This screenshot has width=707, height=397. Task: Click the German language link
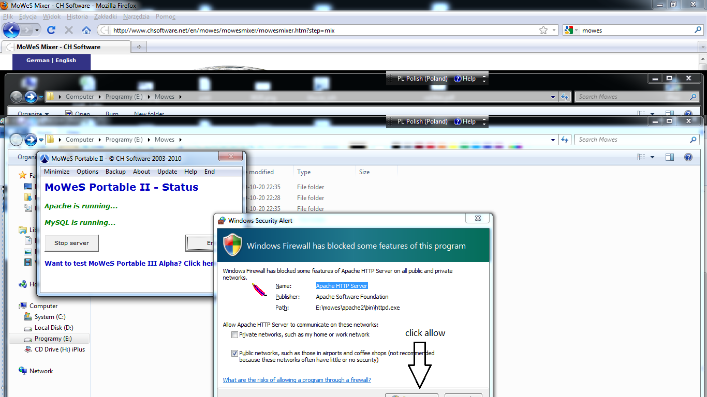(38, 60)
